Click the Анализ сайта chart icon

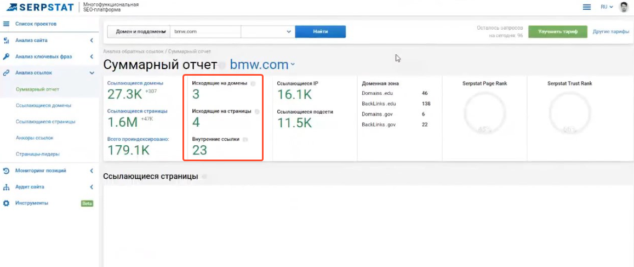6,41
